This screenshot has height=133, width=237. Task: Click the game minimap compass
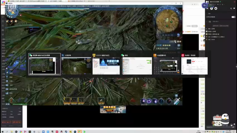pyautogui.click(x=167, y=20)
